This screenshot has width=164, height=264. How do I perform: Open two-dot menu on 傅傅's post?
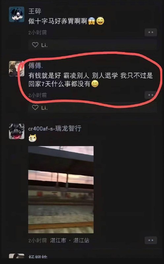point(151,95)
